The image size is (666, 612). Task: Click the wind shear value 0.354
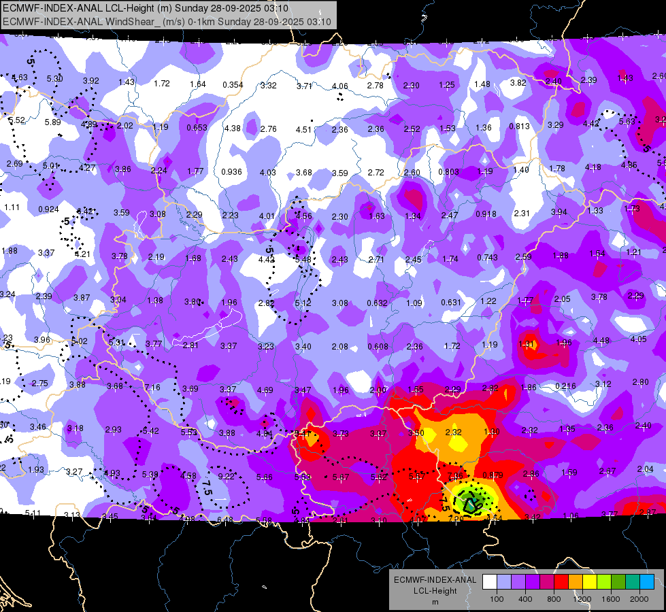coord(233,85)
